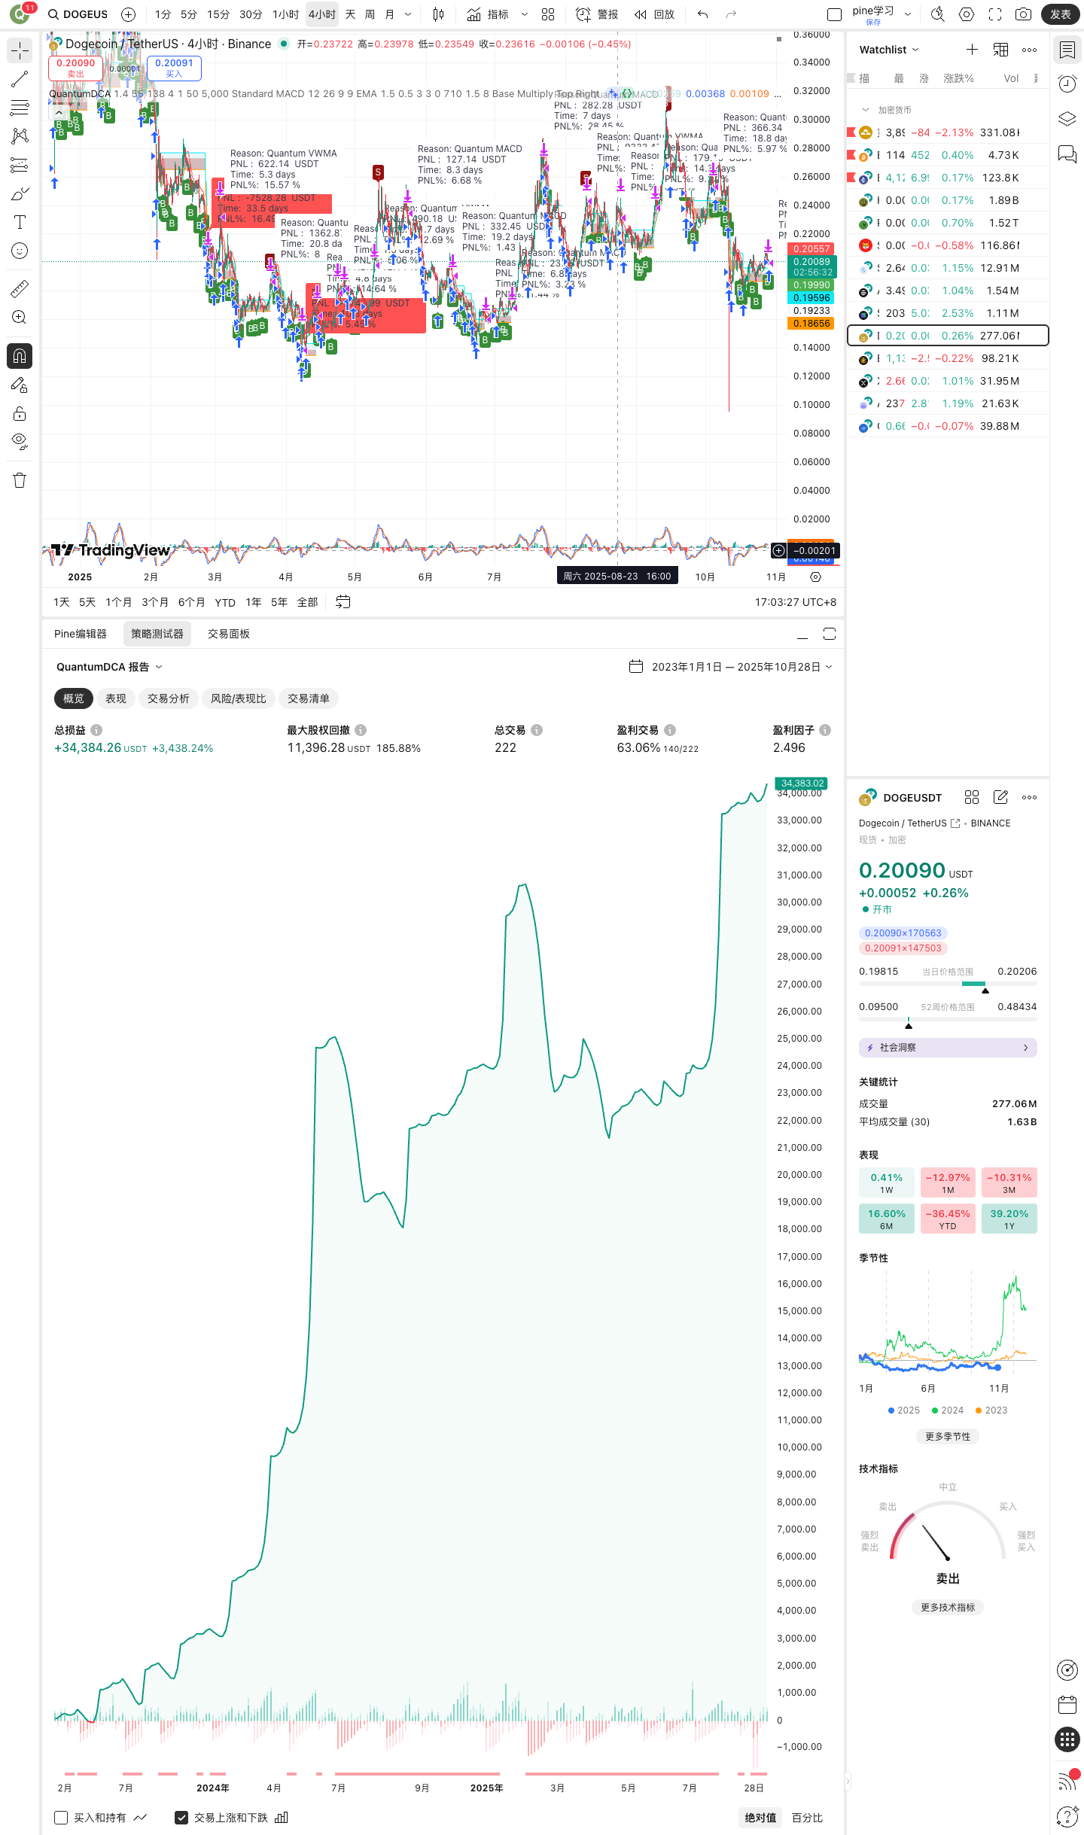Click the add symbol plus in Watchlist

[972, 50]
